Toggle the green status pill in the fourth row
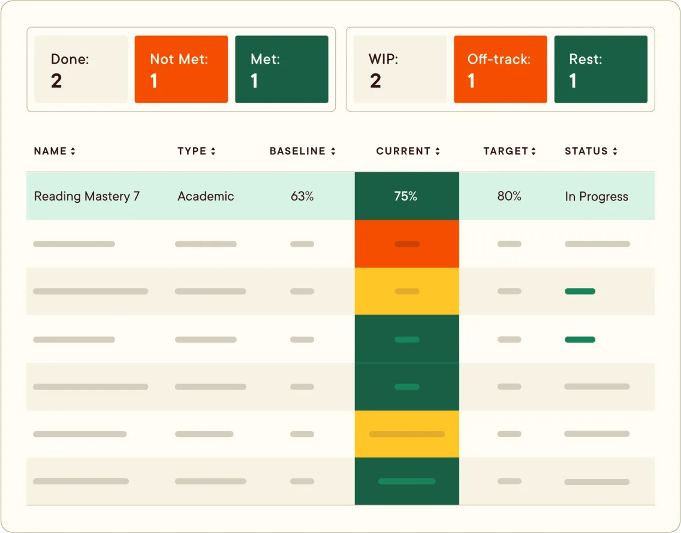 tap(580, 339)
